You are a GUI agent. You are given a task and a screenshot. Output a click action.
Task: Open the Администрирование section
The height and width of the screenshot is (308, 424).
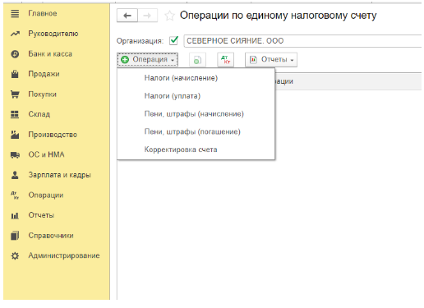64,255
